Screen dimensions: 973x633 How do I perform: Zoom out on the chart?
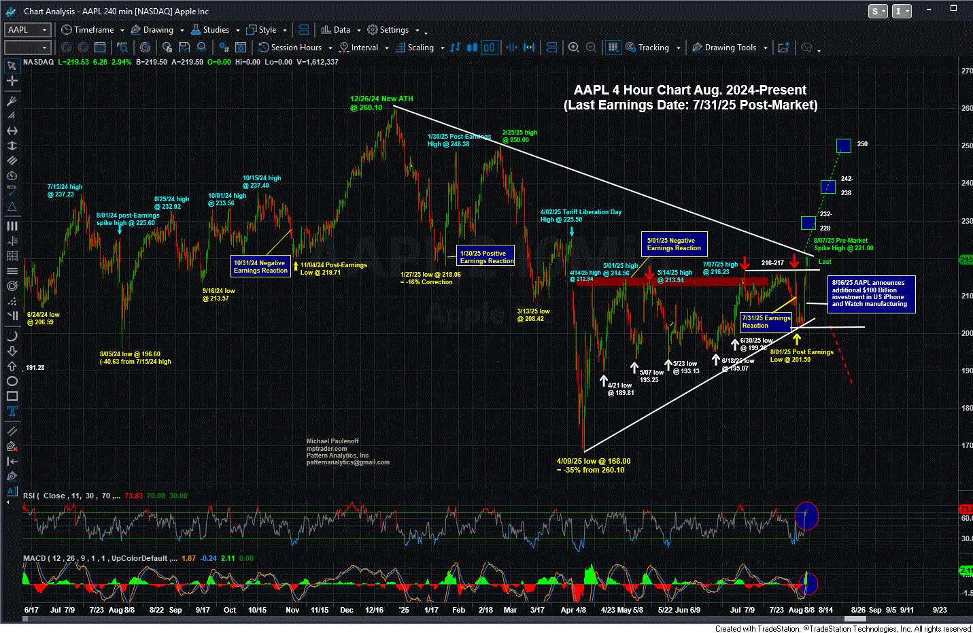click(592, 47)
